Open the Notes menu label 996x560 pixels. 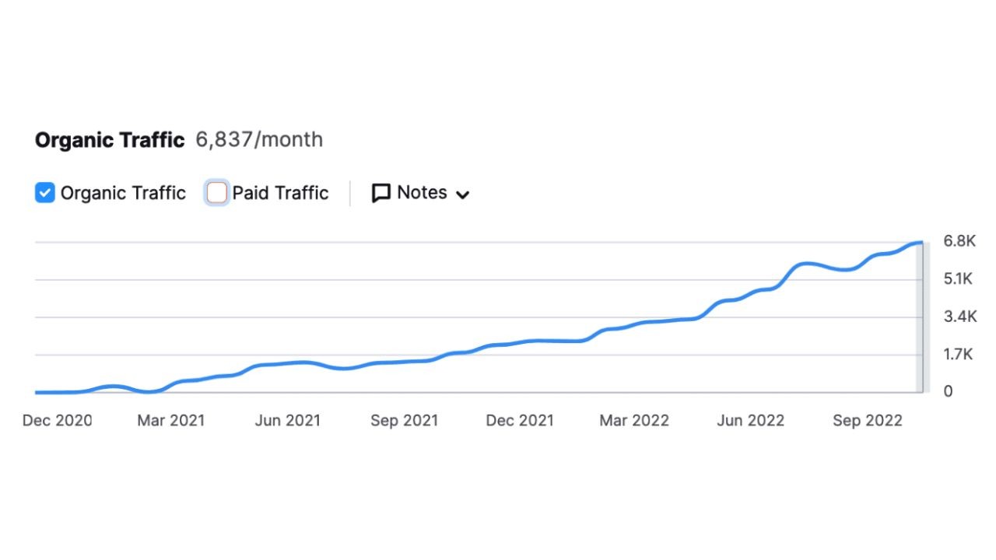tap(422, 193)
